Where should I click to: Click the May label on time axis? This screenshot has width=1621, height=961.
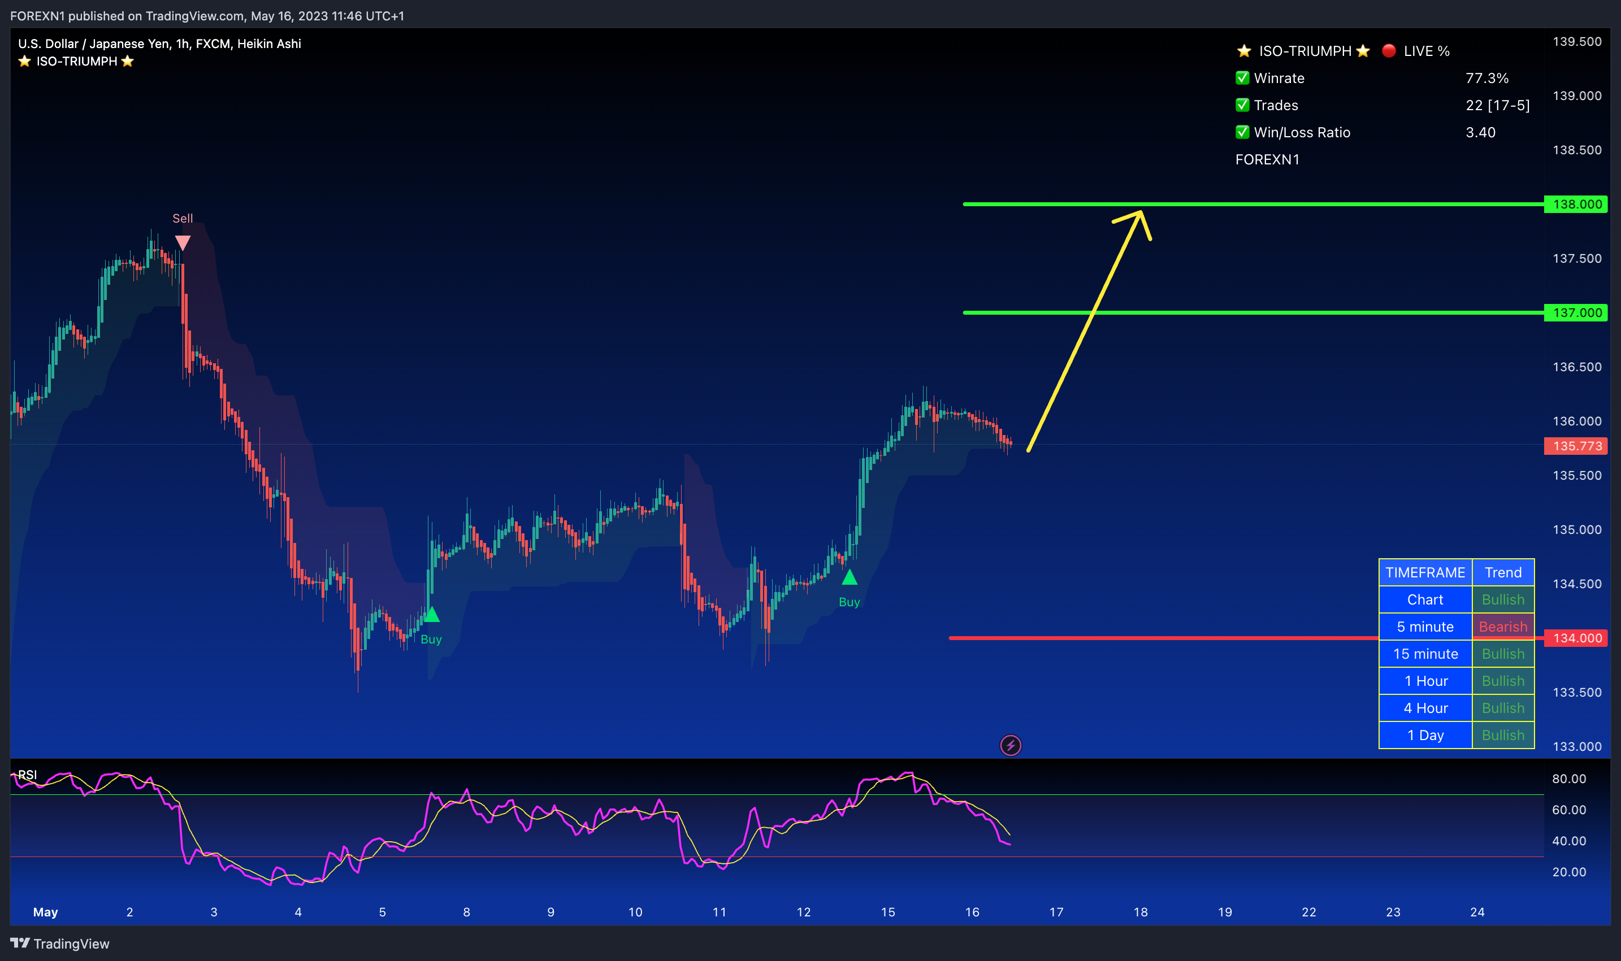point(45,912)
